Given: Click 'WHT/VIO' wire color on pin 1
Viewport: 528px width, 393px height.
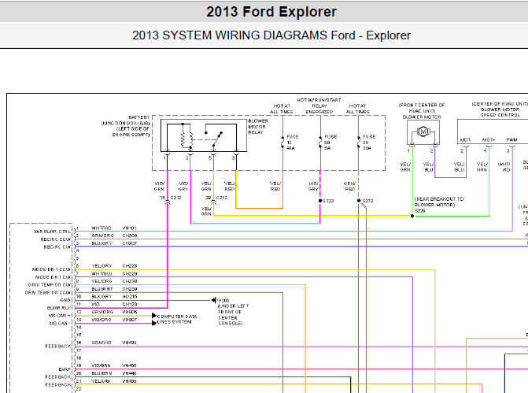Looking at the screenshot, I should tap(101, 228).
